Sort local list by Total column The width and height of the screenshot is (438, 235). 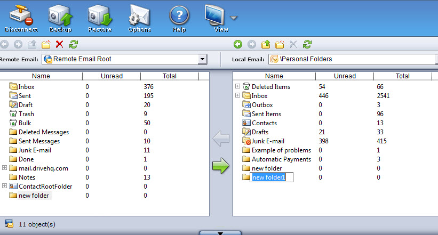click(403, 76)
